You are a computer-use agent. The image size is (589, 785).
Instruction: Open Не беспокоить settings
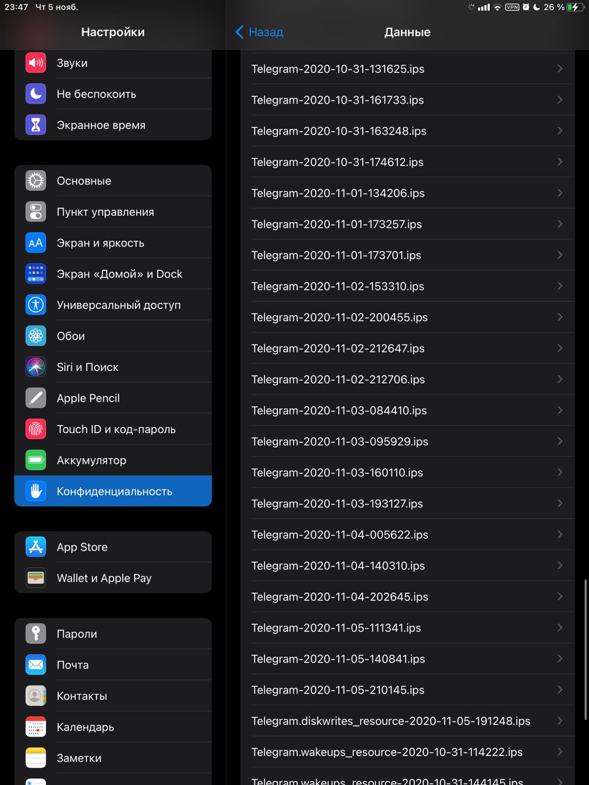[113, 94]
